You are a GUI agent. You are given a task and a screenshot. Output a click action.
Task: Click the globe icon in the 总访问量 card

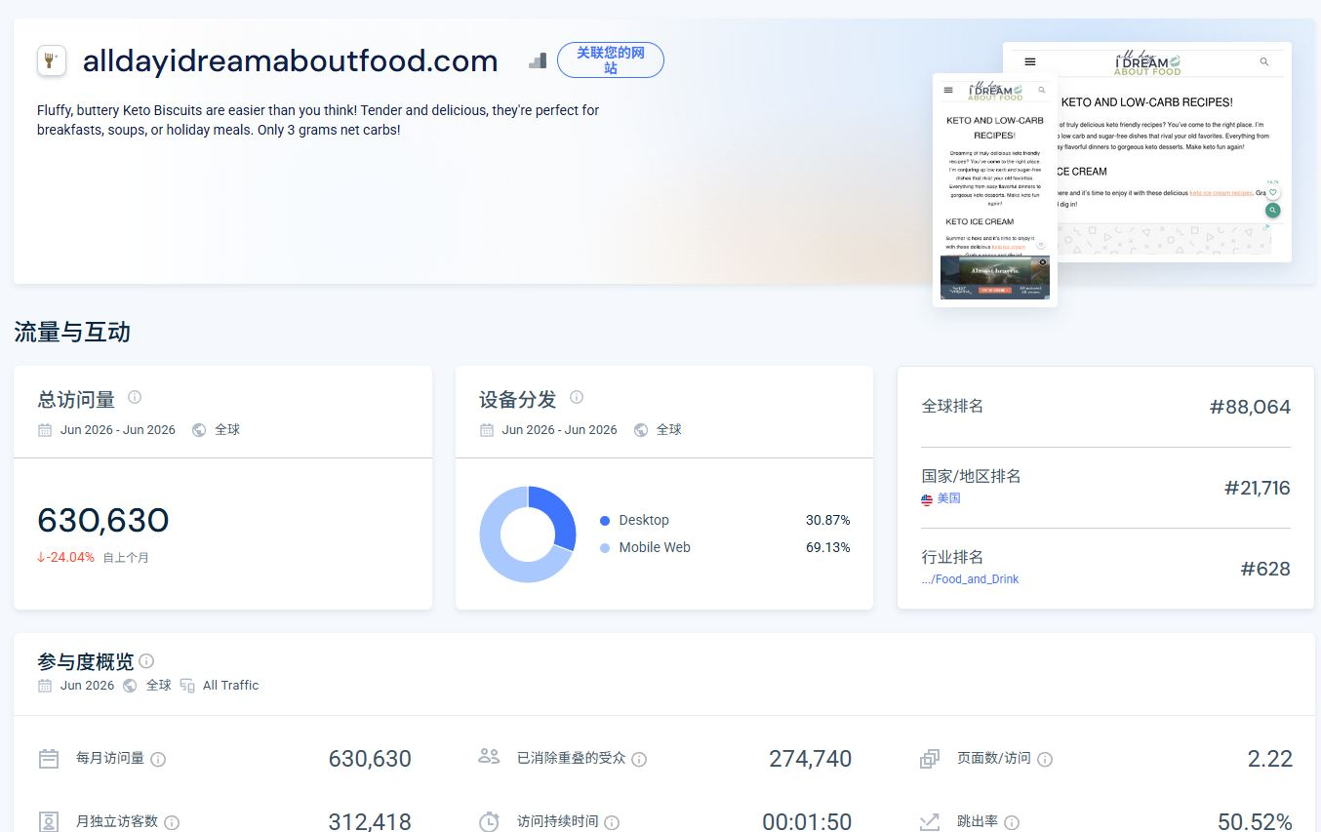click(199, 430)
